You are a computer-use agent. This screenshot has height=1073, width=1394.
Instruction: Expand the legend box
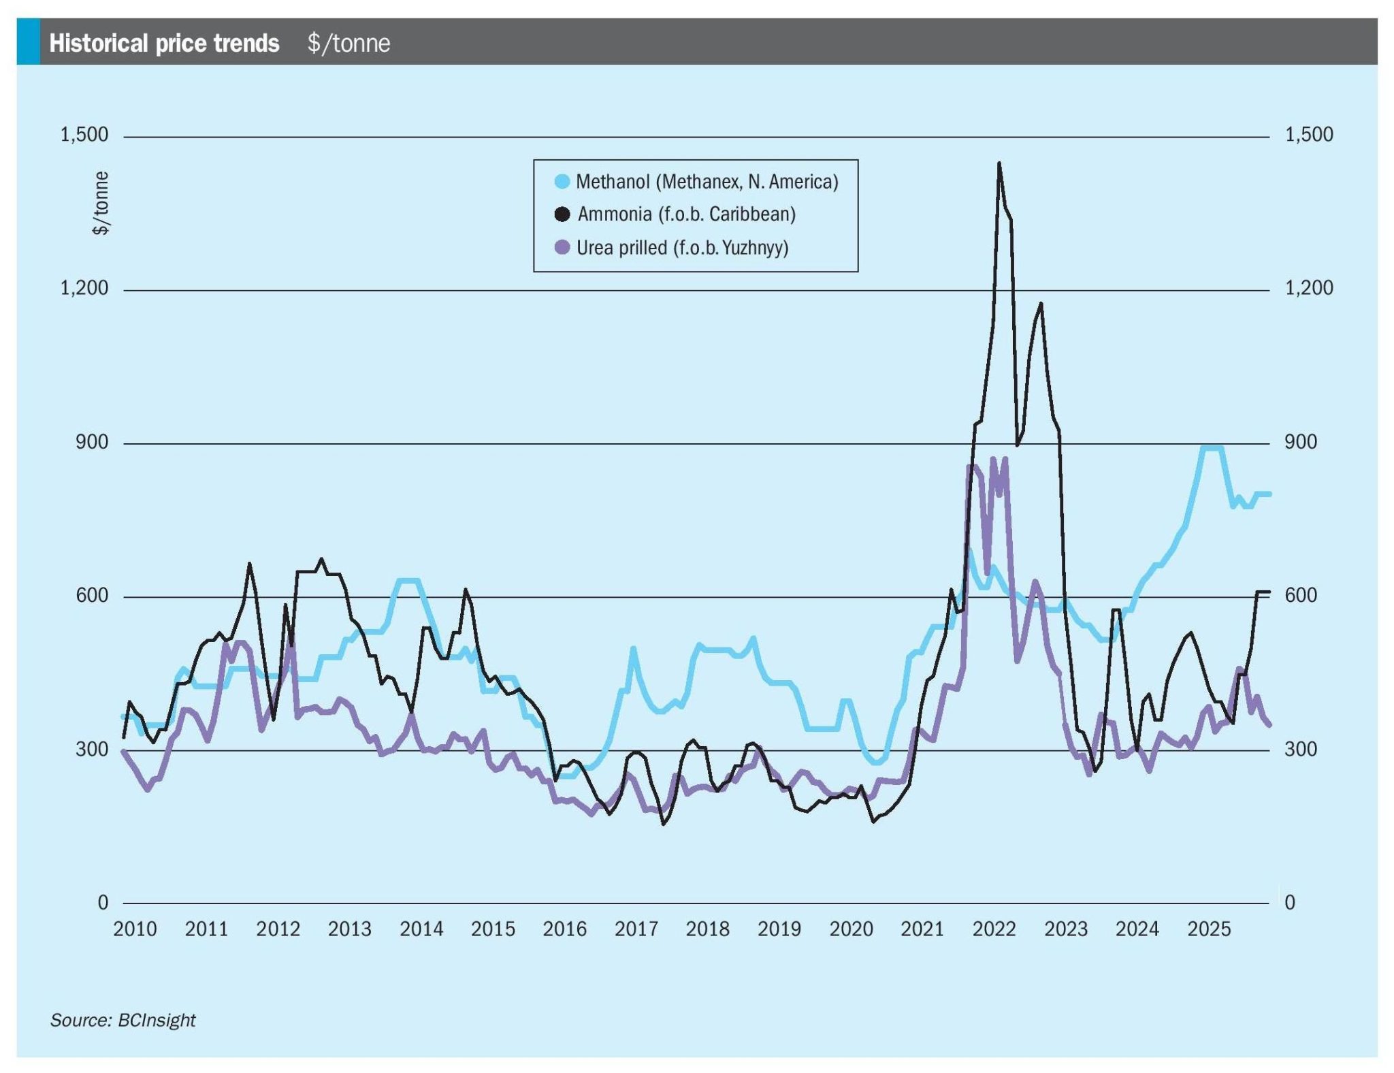click(696, 217)
